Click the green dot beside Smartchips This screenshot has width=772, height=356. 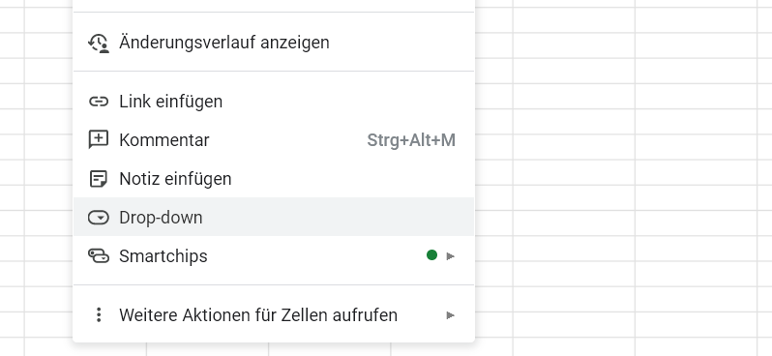(431, 255)
